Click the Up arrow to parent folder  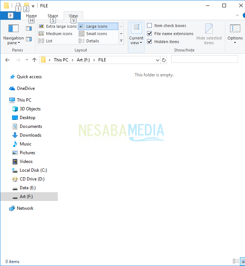coord(34,60)
